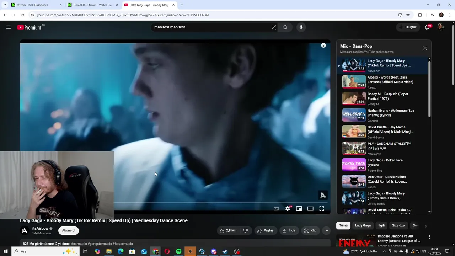Like the video (2,8 Mn)
The image size is (455, 256).
(228, 230)
